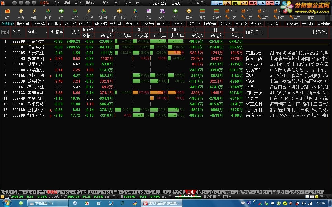Switch to the 多空阵线 tab
332x207 pixels.
[70, 24]
